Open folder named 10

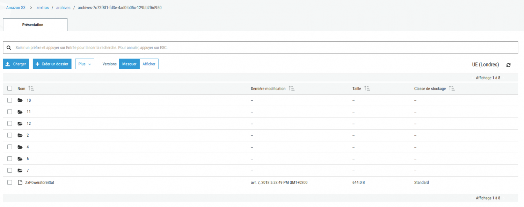click(x=29, y=100)
